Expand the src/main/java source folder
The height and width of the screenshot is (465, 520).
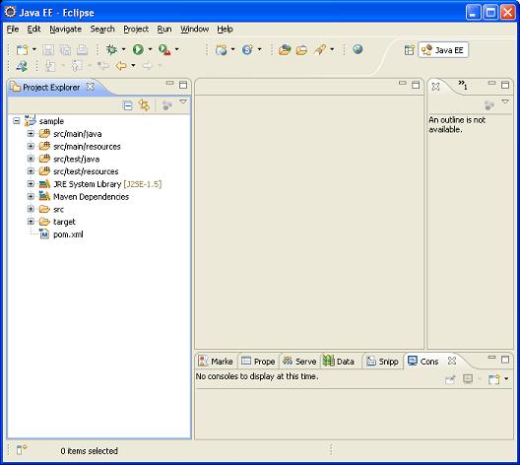(31, 134)
